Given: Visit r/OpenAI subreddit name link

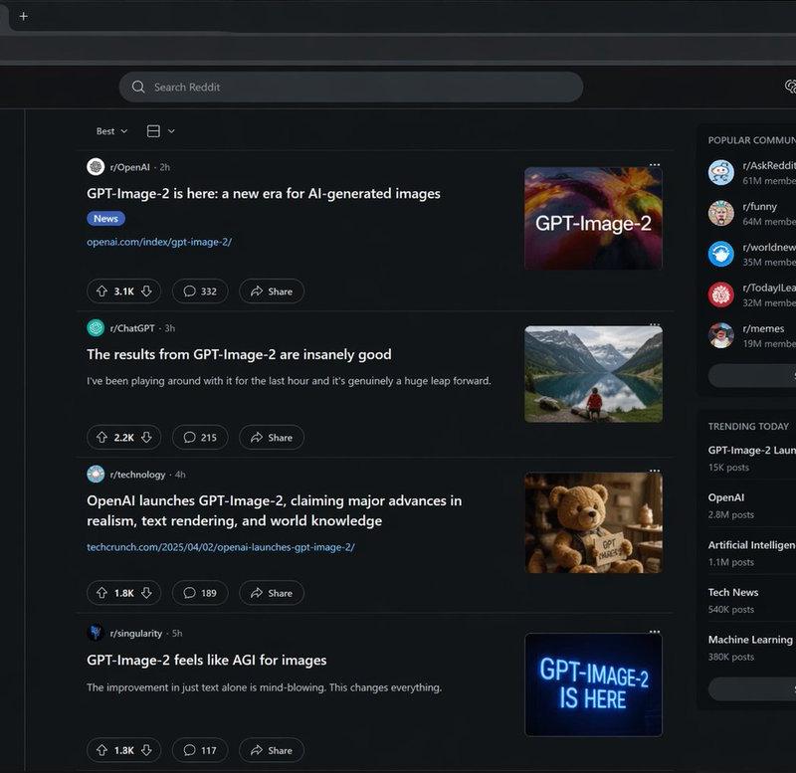Looking at the screenshot, I should click(x=130, y=167).
